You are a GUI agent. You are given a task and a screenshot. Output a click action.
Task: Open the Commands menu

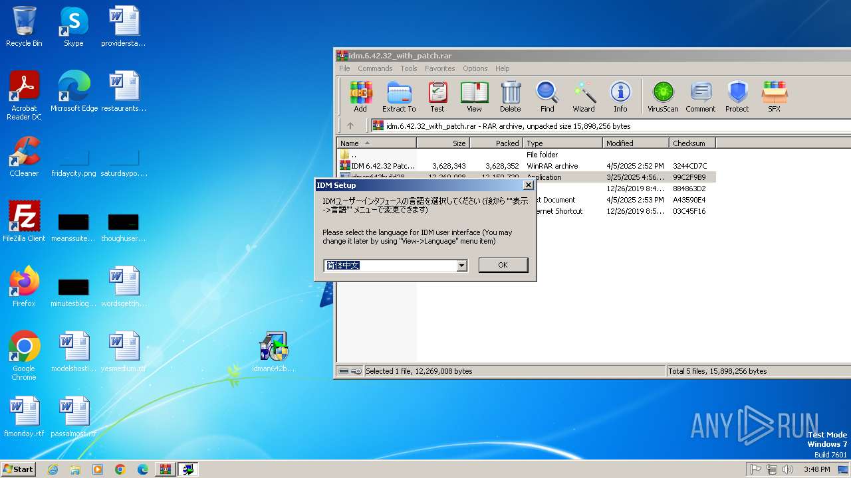tap(375, 68)
